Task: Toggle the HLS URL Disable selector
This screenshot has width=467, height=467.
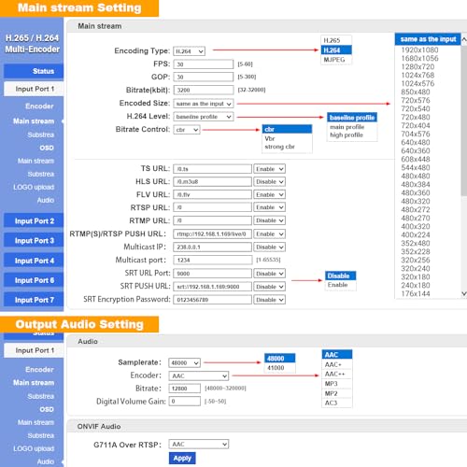Action: click(269, 182)
